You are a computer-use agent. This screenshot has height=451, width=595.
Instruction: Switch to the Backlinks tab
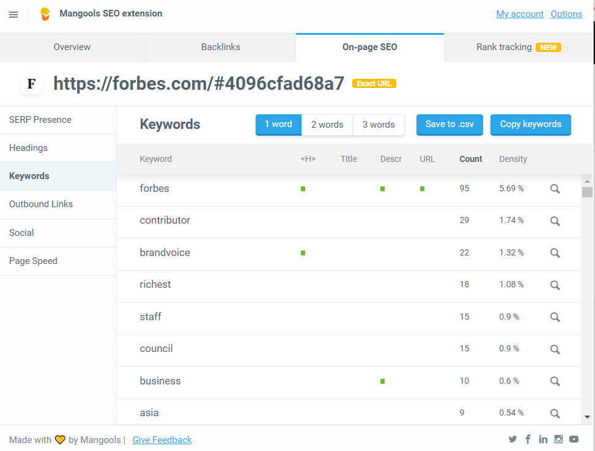pos(221,47)
